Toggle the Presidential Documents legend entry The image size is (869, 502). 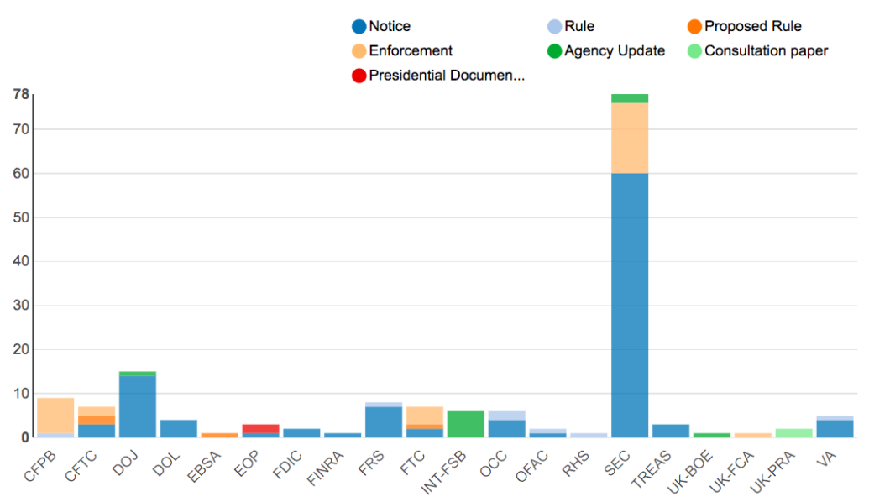438,75
